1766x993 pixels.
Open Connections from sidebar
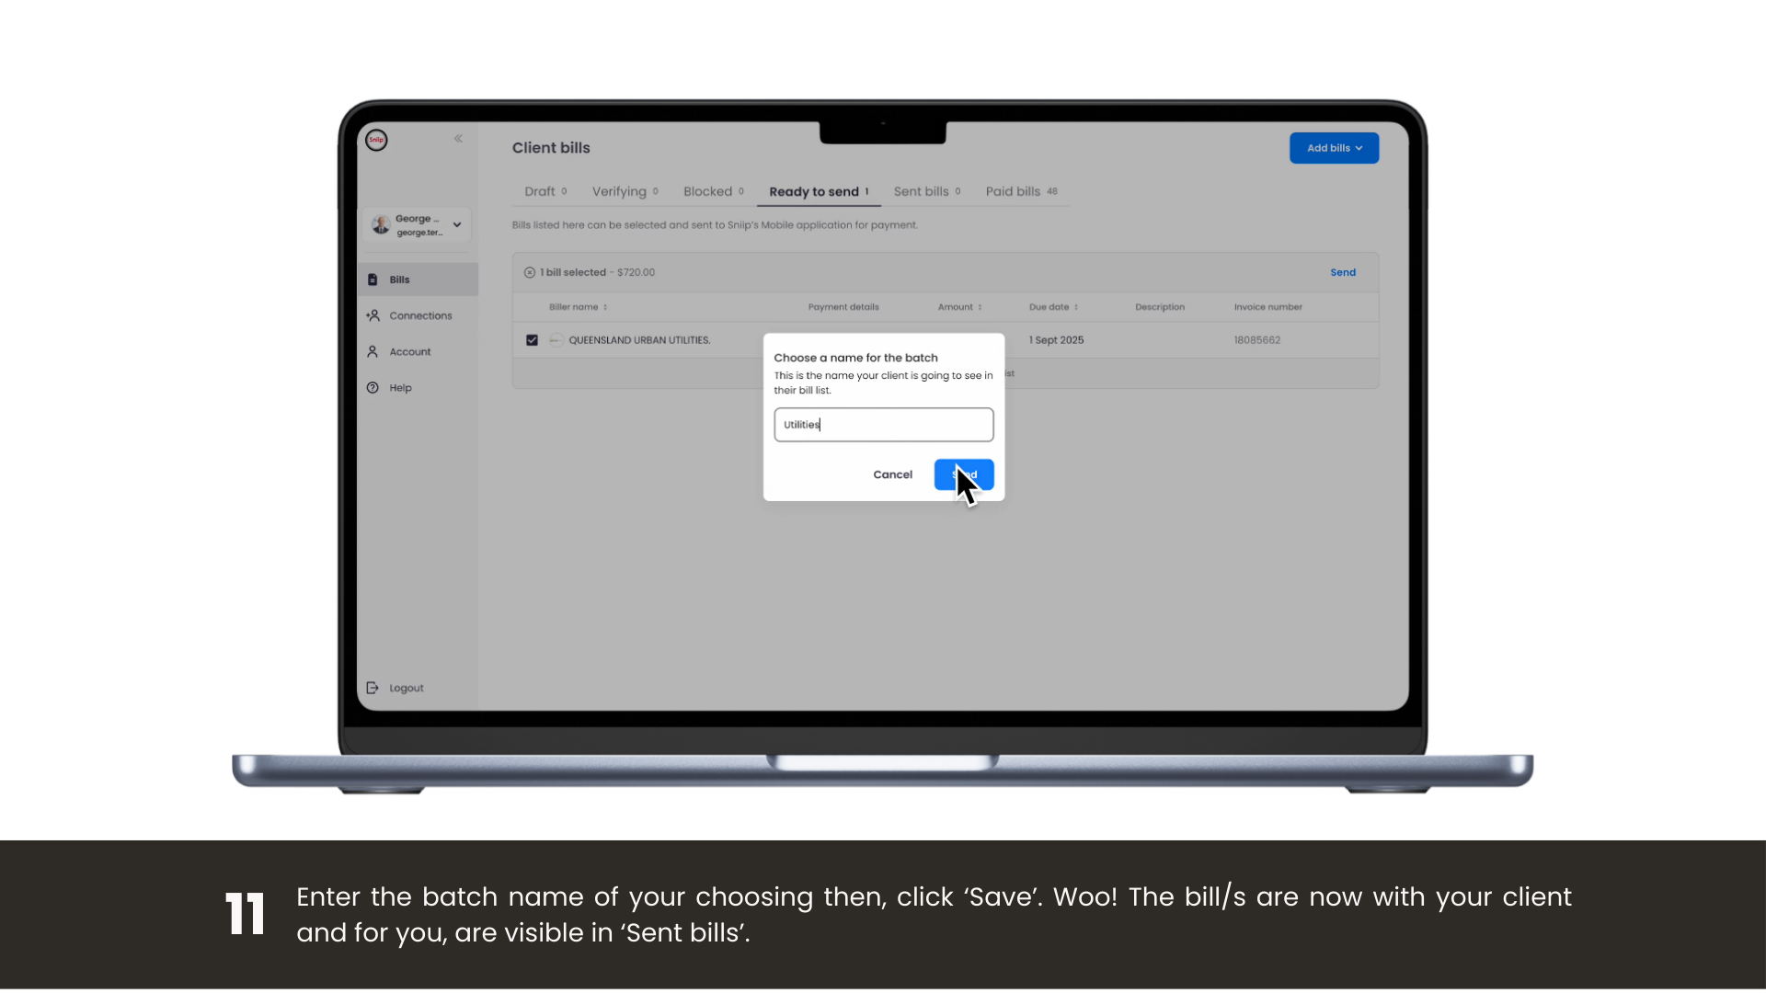419,315
